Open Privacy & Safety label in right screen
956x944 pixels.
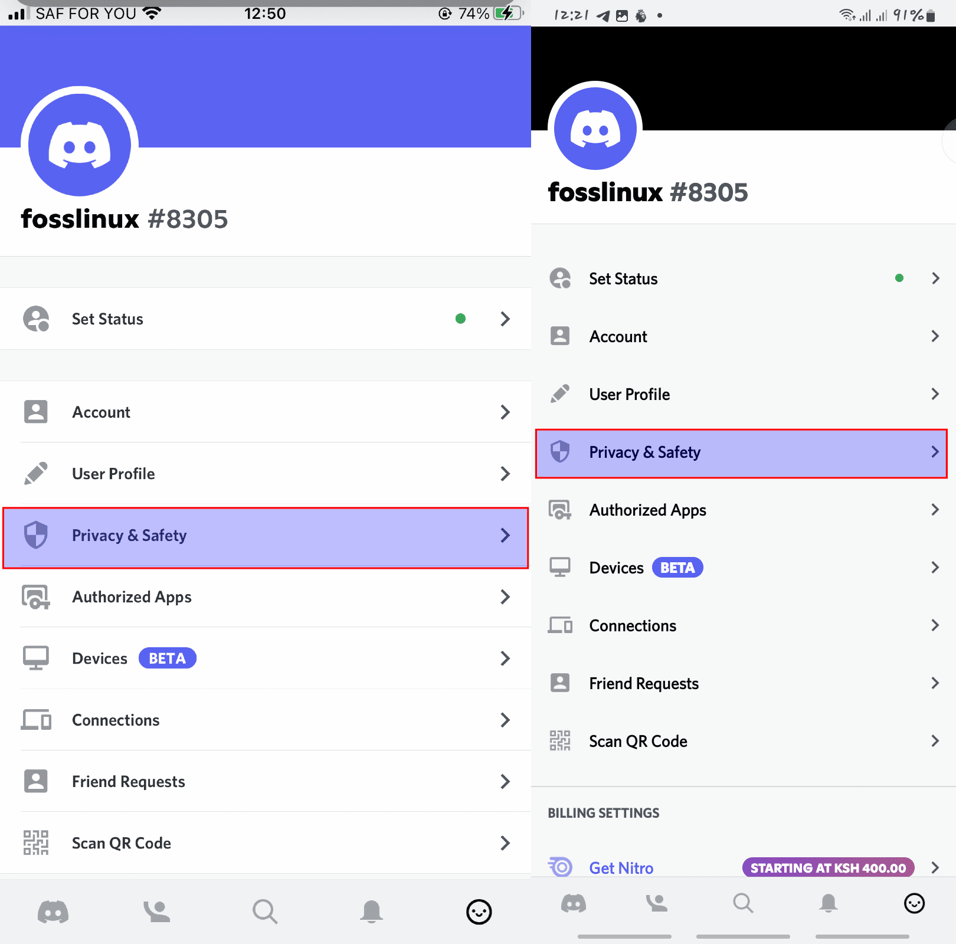[x=645, y=452]
